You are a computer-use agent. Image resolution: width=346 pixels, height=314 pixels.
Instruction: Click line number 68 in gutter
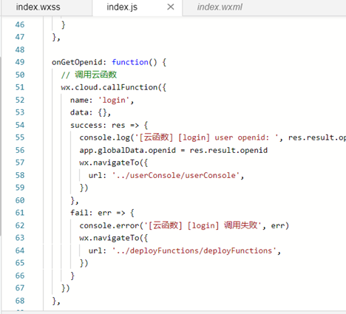pos(20,301)
